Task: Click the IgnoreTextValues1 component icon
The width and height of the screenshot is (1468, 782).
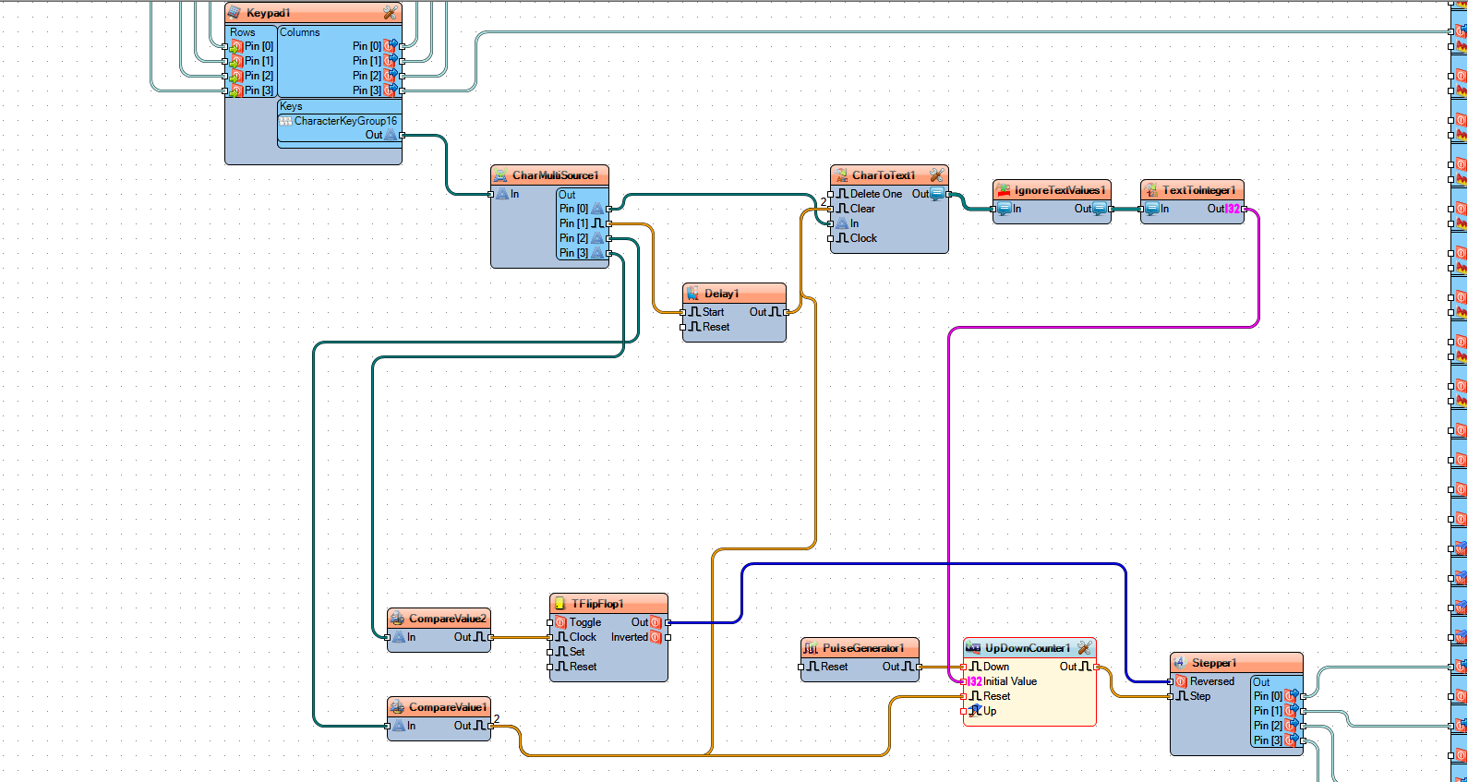Action: point(1004,190)
